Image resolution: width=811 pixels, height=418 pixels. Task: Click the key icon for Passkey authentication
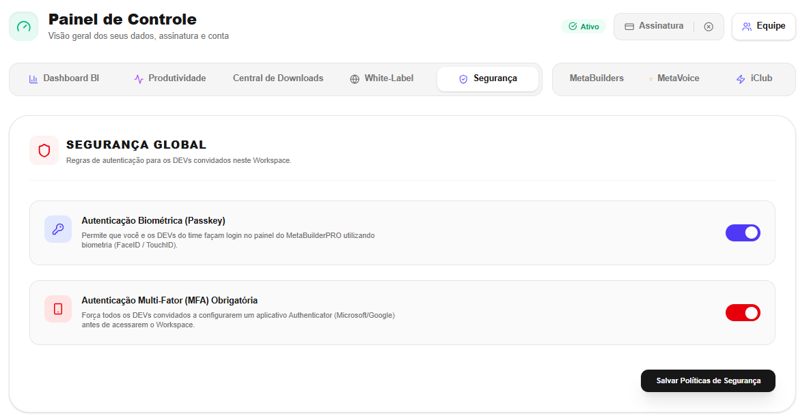point(58,229)
